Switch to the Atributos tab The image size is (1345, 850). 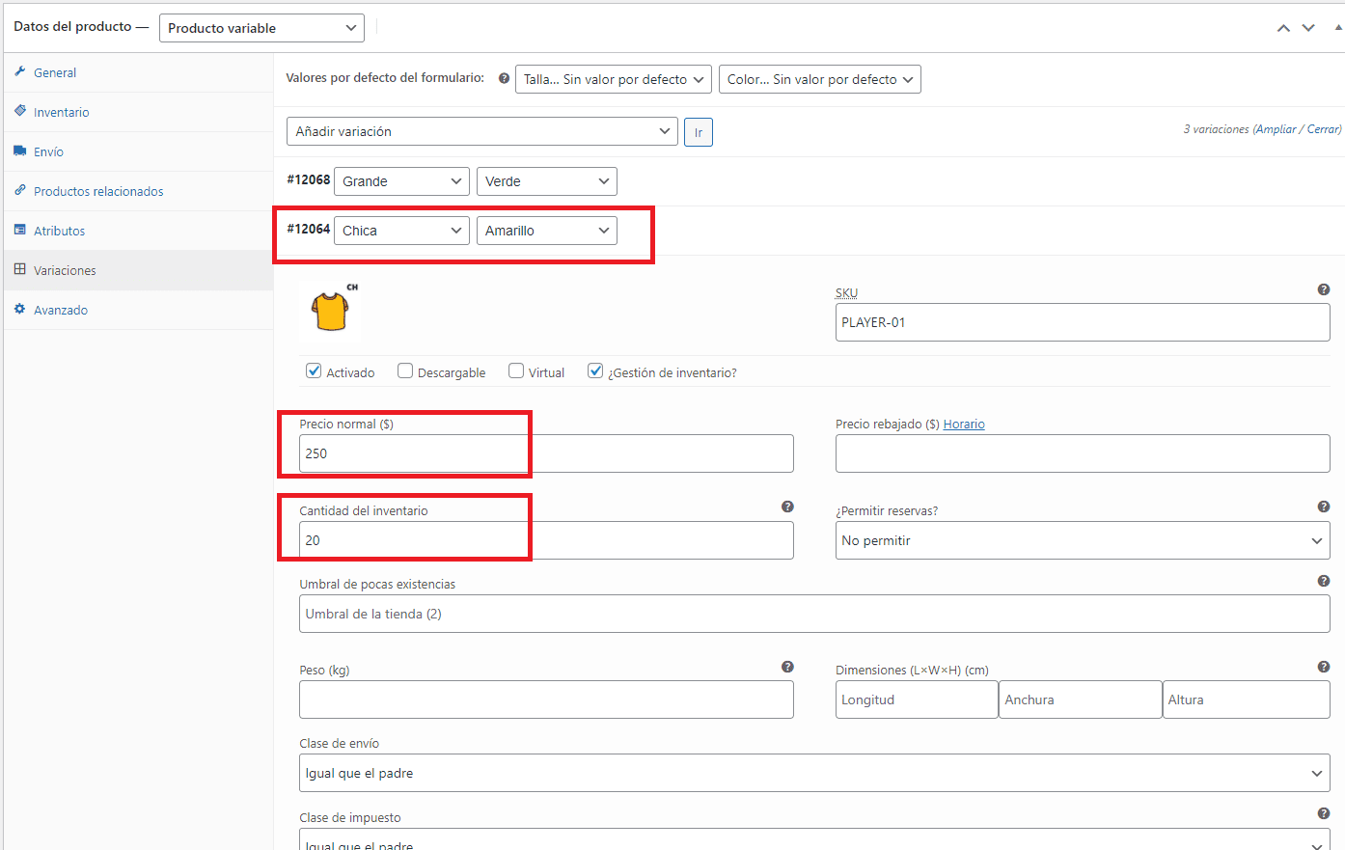click(x=59, y=231)
